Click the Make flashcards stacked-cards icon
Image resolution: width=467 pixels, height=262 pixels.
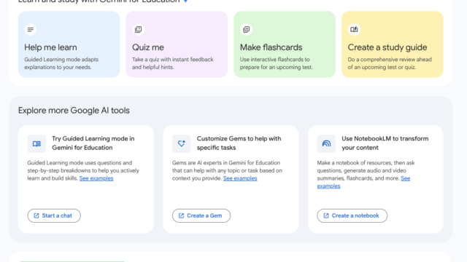[246, 29]
